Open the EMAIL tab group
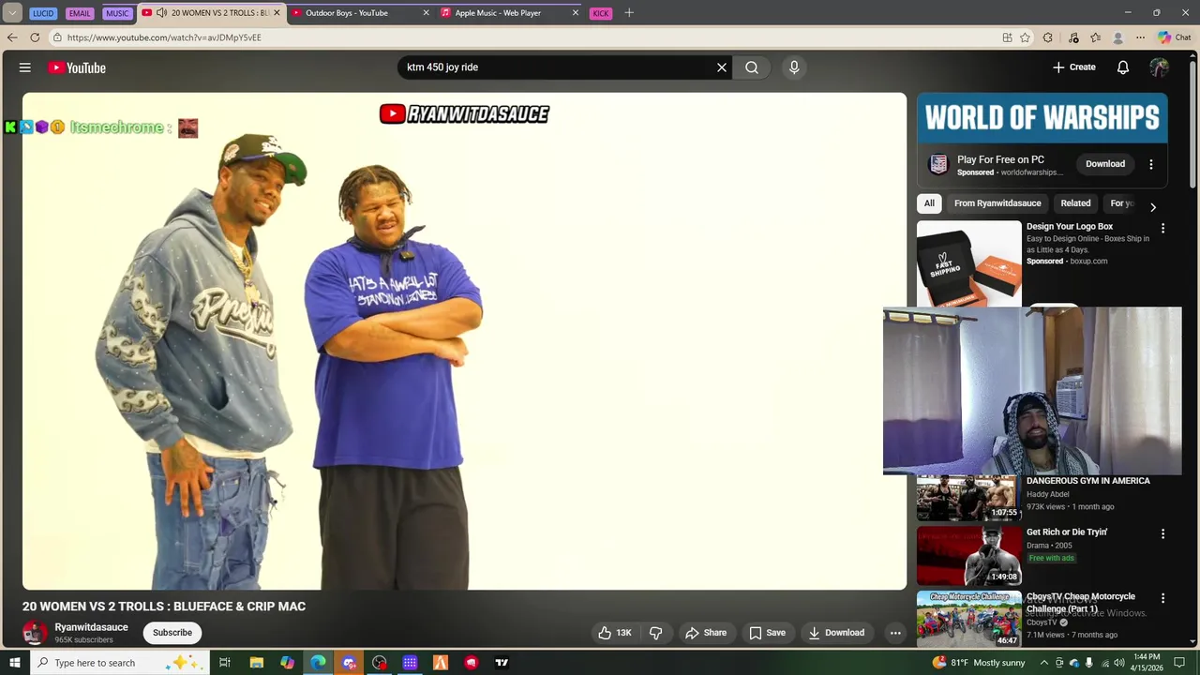The image size is (1200, 675). (x=80, y=13)
